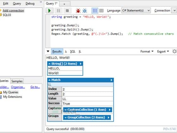Click the Query successful status text
The image size is (177, 133).
(x=65, y=129)
